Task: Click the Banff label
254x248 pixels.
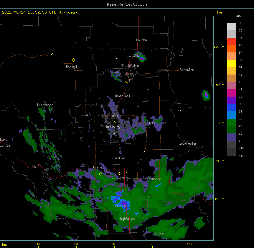Action: click(37, 167)
